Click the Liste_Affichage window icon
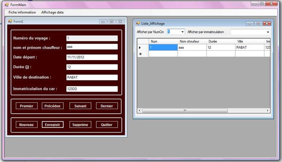The image size is (282, 162). tap(138, 23)
